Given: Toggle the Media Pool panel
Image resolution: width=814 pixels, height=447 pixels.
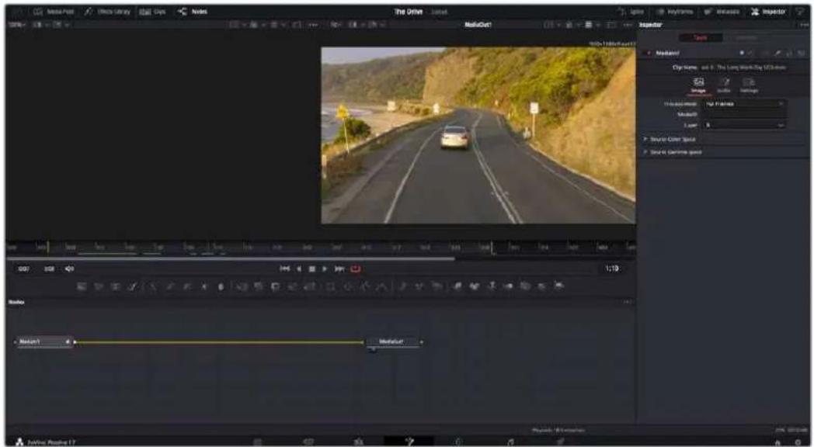Looking at the screenshot, I should pos(54,12).
